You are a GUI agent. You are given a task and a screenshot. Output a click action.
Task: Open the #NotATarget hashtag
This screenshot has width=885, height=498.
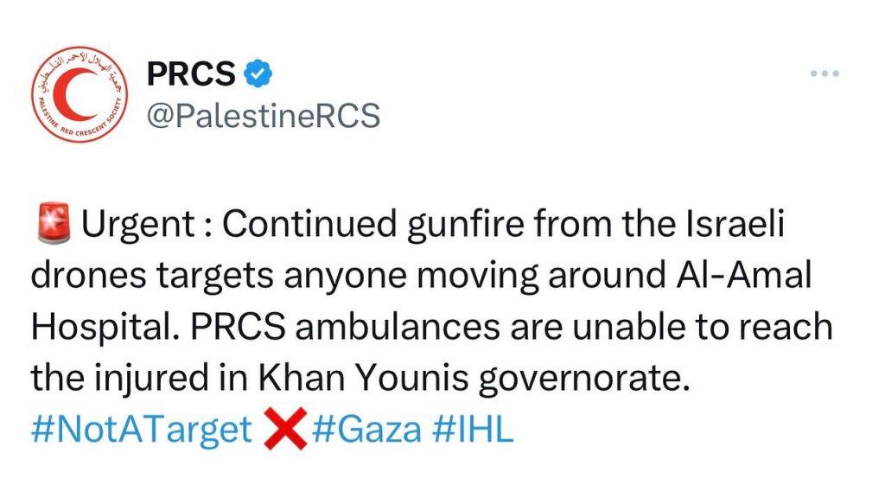(141, 429)
